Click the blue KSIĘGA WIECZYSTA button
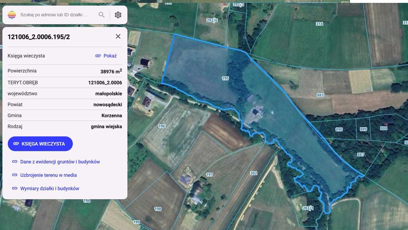 [x=40, y=144]
